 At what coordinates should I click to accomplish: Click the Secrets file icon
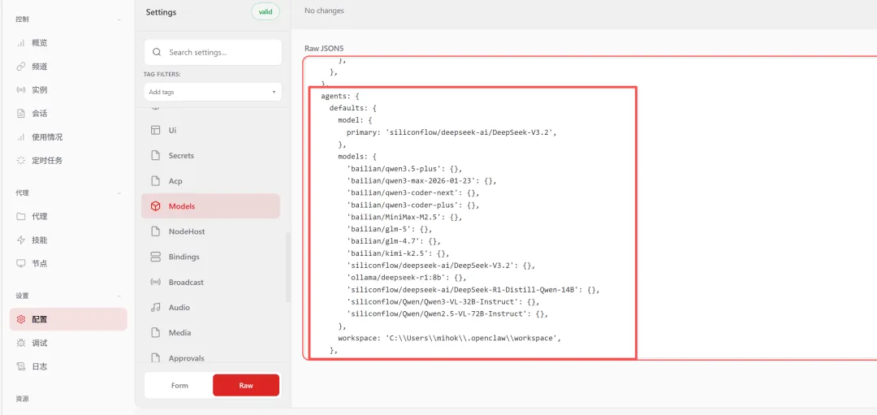[x=155, y=155]
